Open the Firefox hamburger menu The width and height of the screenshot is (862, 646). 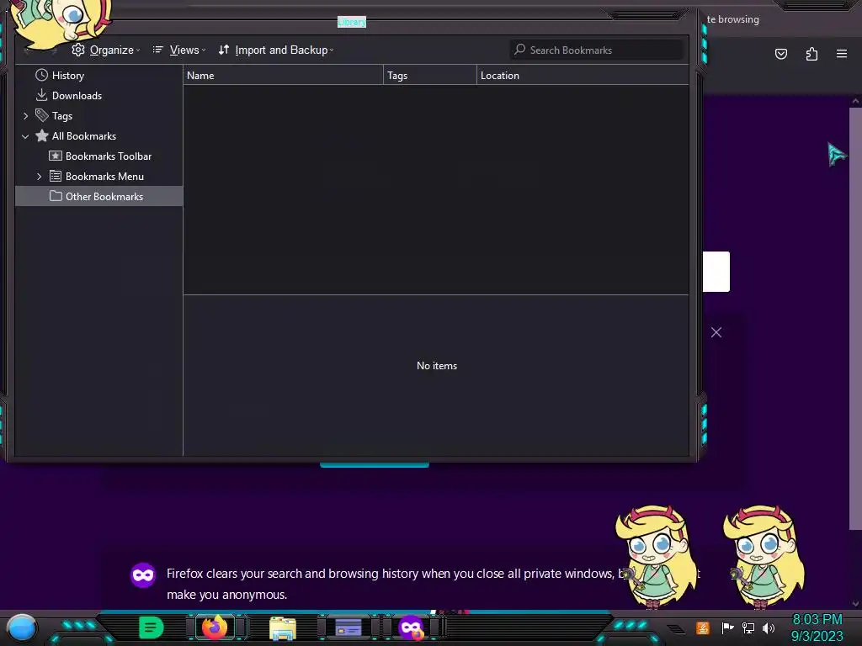pos(842,54)
